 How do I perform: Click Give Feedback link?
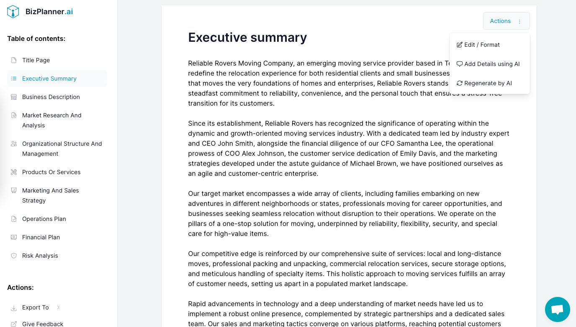(42, 324)
